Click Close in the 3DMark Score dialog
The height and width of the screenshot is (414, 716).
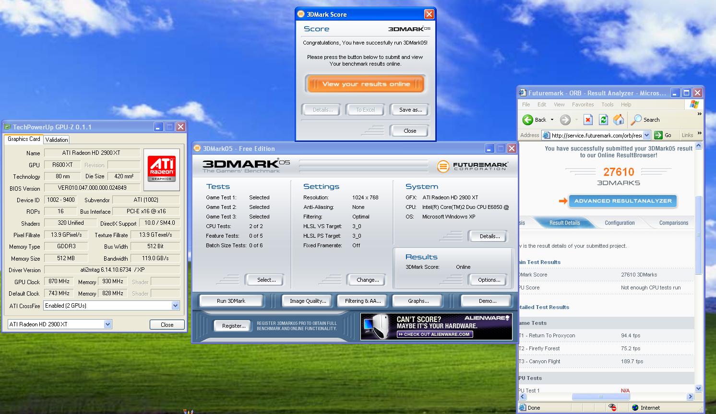[x=410, y=131]
